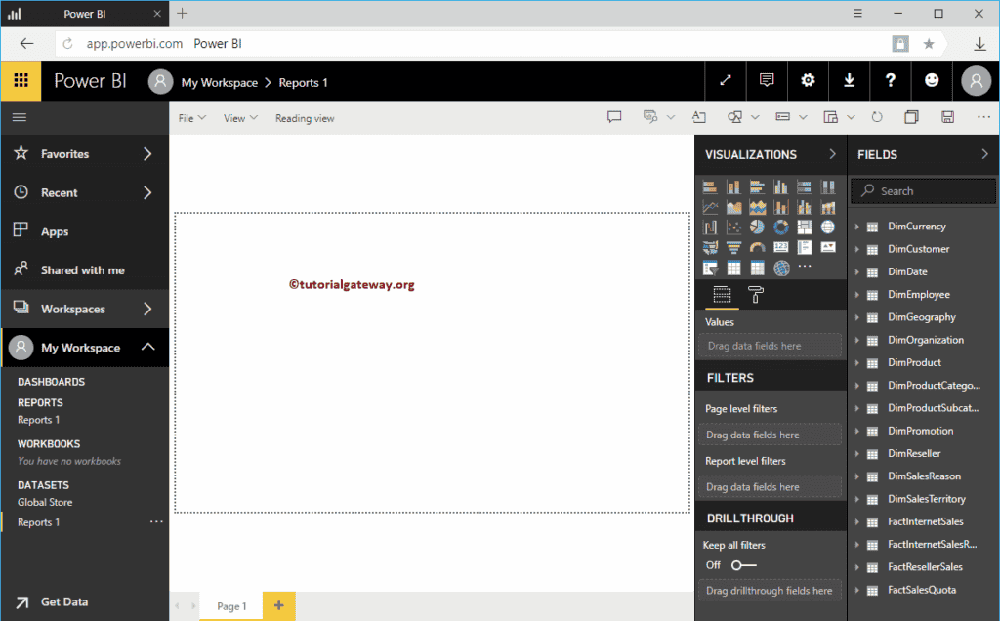This screenshot has width=1000, height=621.
Task: Open the Fields well pane icon
Action: click(x=722, y=295)
